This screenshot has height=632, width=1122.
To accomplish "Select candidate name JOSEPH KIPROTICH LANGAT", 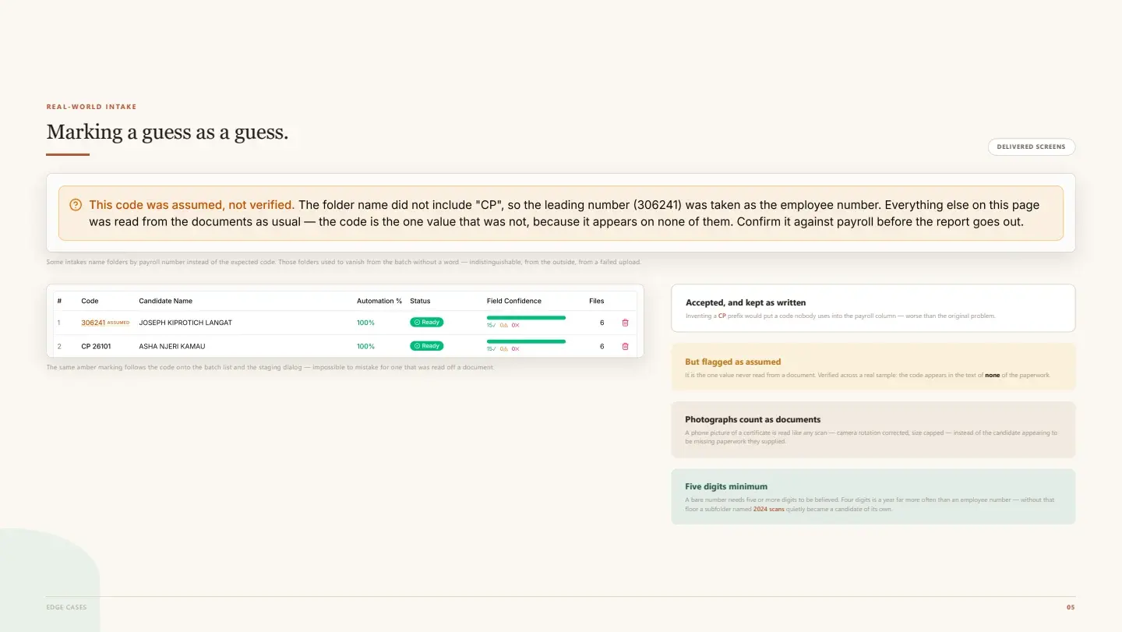I will (185, 323).
